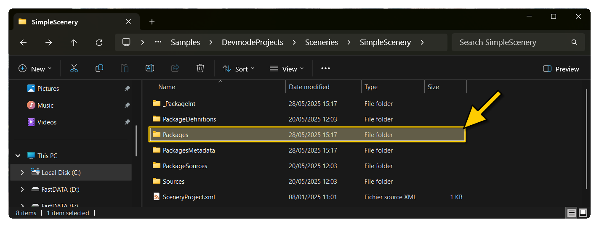This screenshot has height=227, width=599.
Task: Click the Rename icon in toolbar
Action: coord(150,69)
